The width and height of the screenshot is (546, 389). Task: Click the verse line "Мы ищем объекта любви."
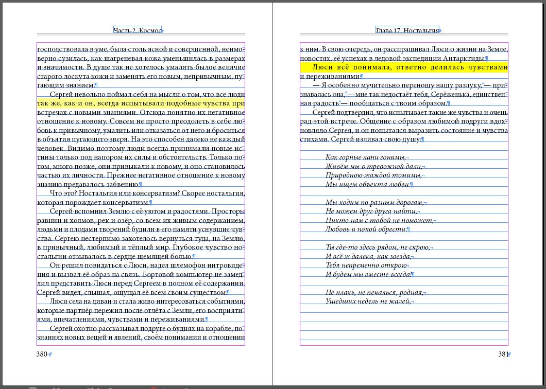368,184
